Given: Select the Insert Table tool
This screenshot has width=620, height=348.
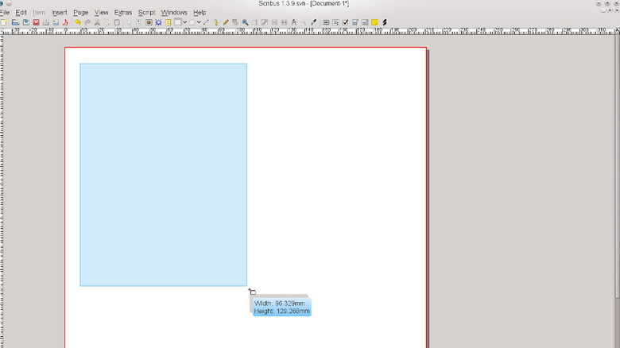Looking at the screenshot, I should (169, 22).
